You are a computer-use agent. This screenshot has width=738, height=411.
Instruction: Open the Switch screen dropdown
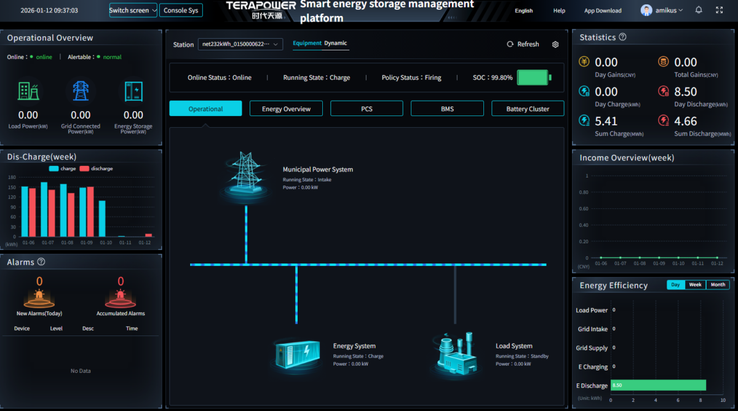click(133, 10)
